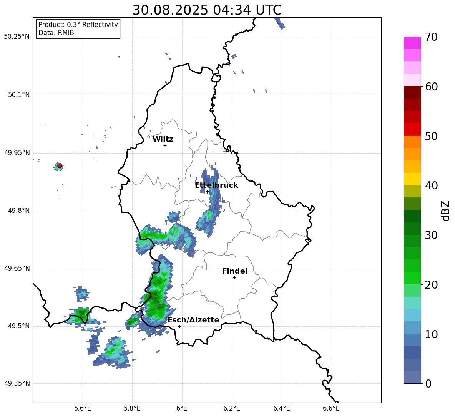Click the 6°E longitude tick label
455x416 pixels.
point(182,408)
